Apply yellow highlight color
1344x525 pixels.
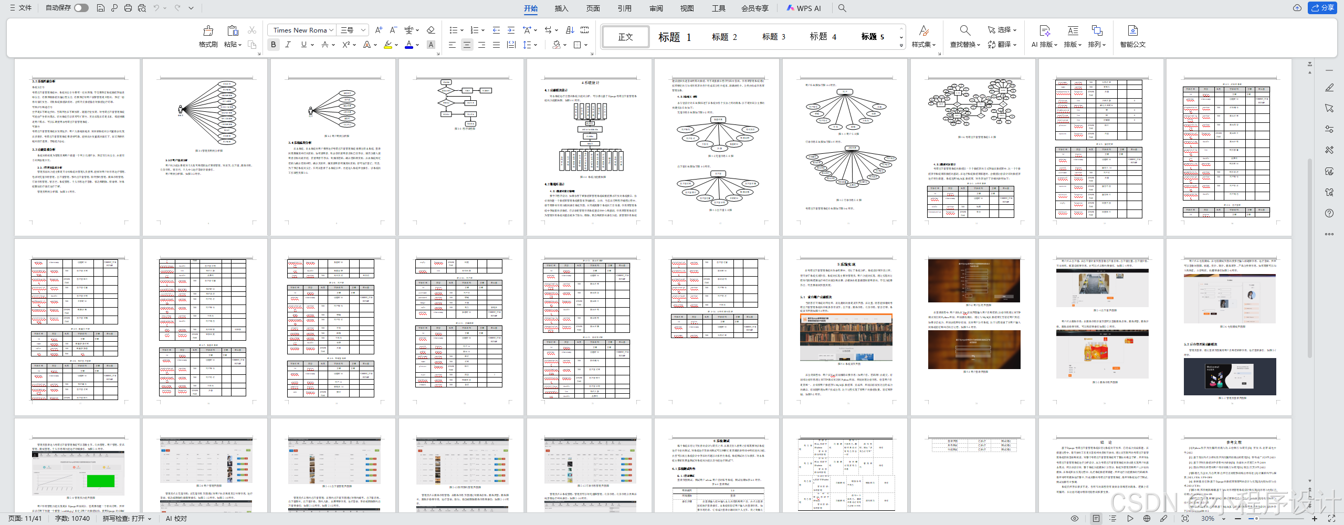[388, 45]
